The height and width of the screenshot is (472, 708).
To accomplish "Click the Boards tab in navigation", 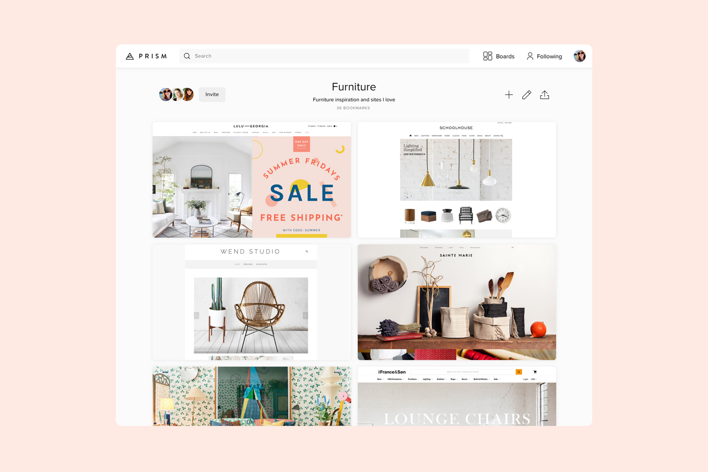I will [498, 55].
